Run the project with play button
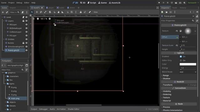The image size is (200, 112). coord(159,3)
